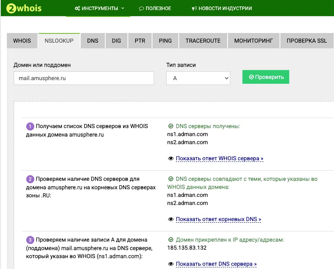Click check icon beside DNS серверы совпадают
Screen dimensions: 334x269
pos(171,179)
